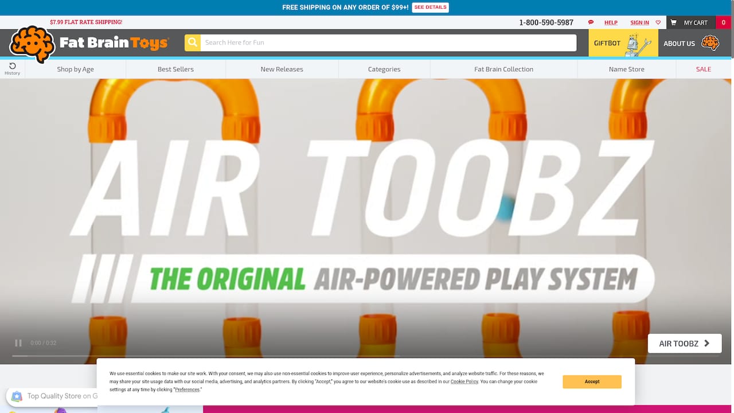734x413 pixels.
Task: Click the search magnifying glass icon
Action: 192,42
